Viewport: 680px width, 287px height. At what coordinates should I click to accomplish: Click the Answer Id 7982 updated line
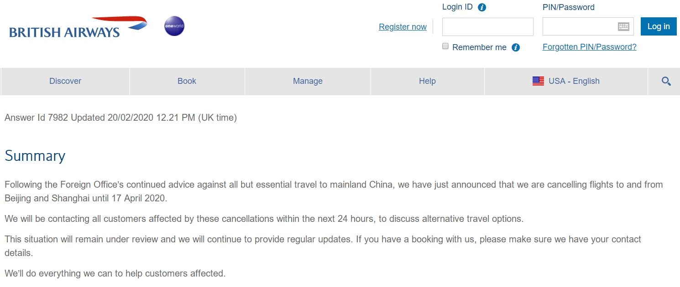(x=120, y=118)
